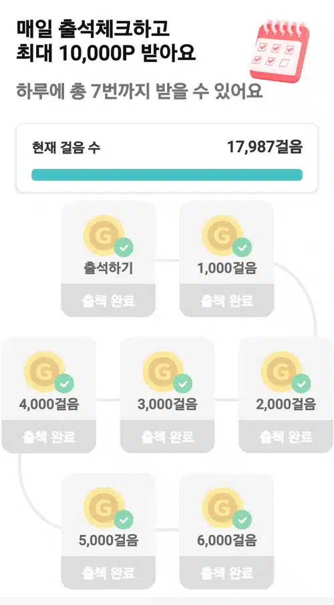Click 출첵 완료 button under 5,000걸음

coord(108,573)
